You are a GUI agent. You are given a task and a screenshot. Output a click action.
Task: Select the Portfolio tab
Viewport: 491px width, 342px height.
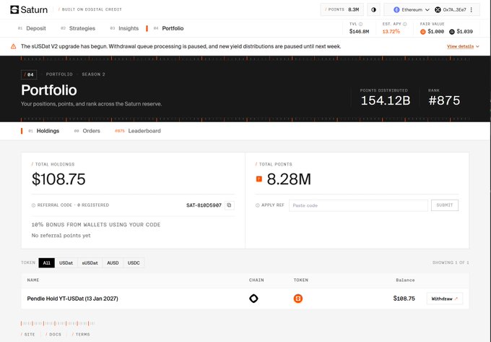(168, 28)
